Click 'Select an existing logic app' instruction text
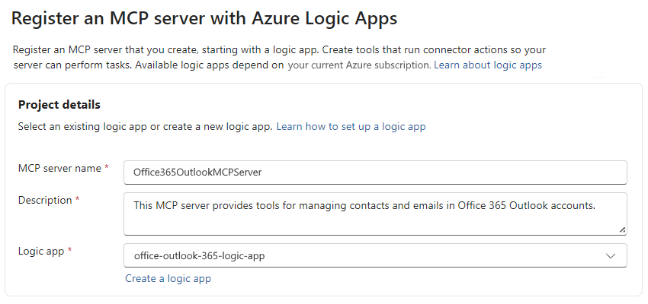Screen dimensions: 648x304 pyautogui.click(x=145, y=126)
